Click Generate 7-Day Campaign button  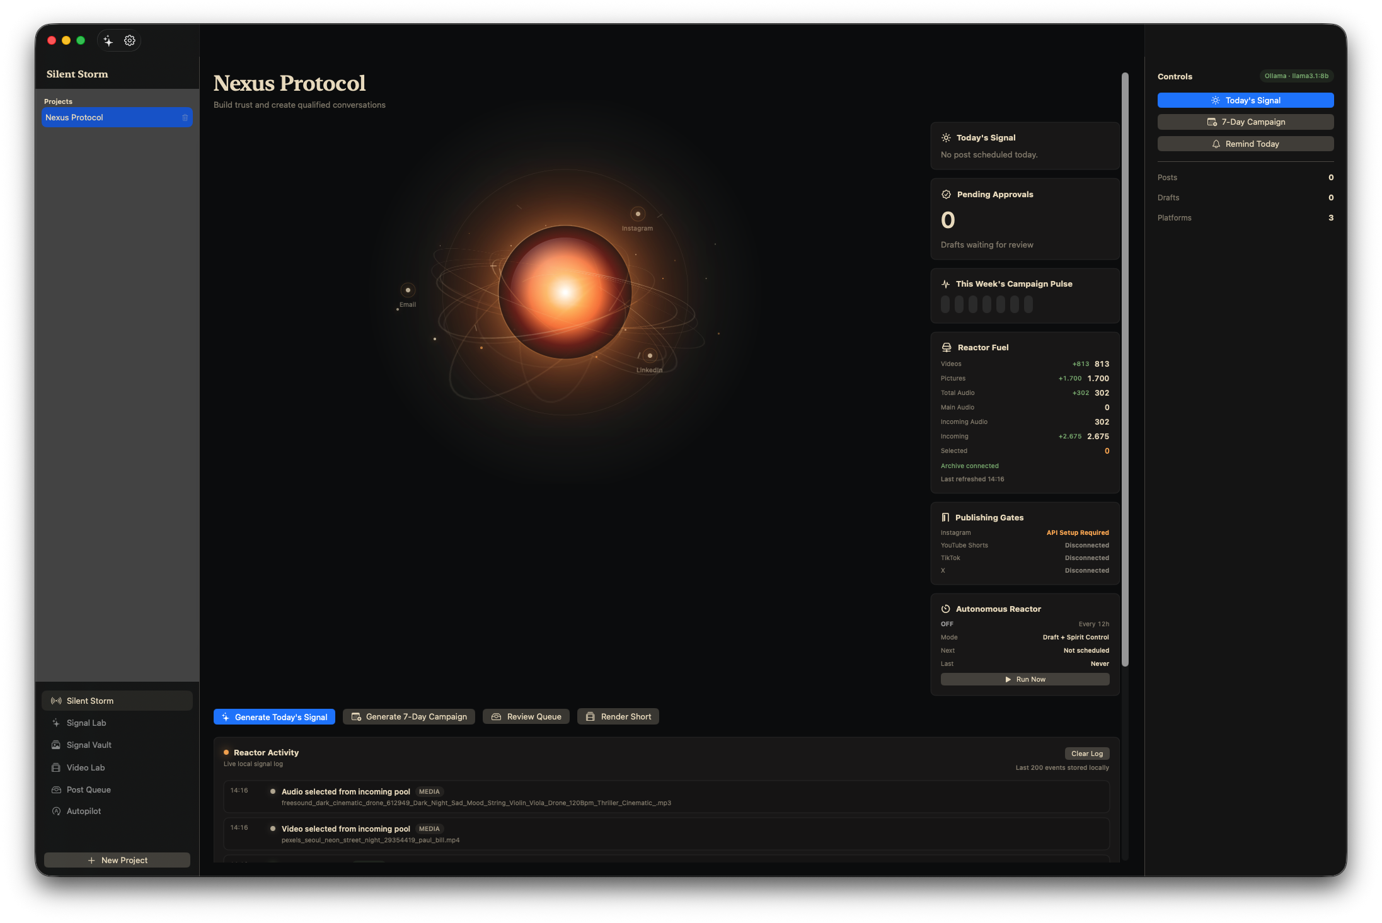[409, 717]
